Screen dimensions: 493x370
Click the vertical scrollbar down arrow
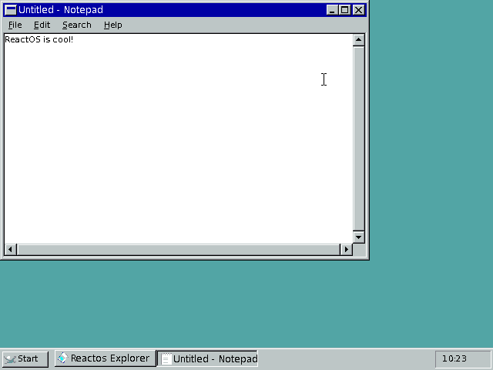(x=358, y=237)
